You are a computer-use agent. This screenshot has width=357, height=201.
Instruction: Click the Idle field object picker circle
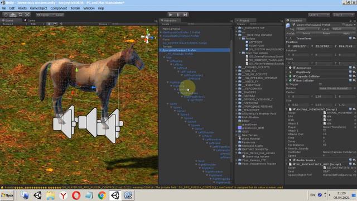(x=355, y=116)
